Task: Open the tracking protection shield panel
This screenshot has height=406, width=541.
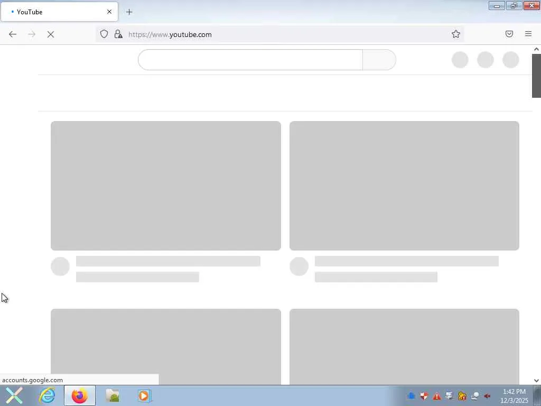Action: coord(104,34)
